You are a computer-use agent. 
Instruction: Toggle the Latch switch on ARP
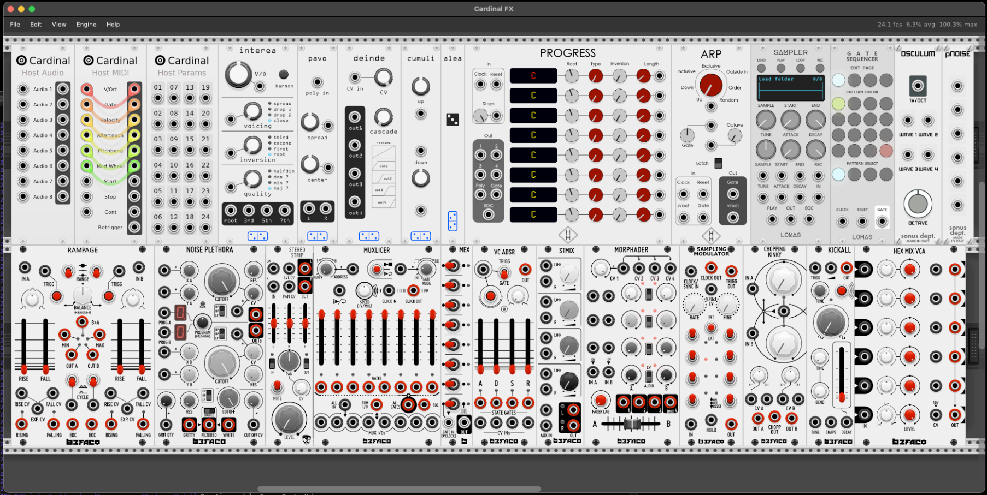coord(718,163)
